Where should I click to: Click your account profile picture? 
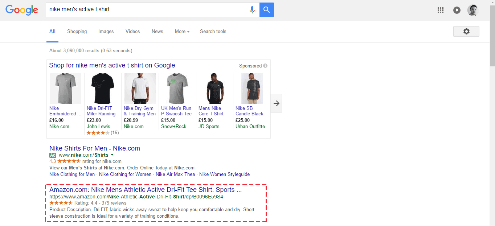472,10
